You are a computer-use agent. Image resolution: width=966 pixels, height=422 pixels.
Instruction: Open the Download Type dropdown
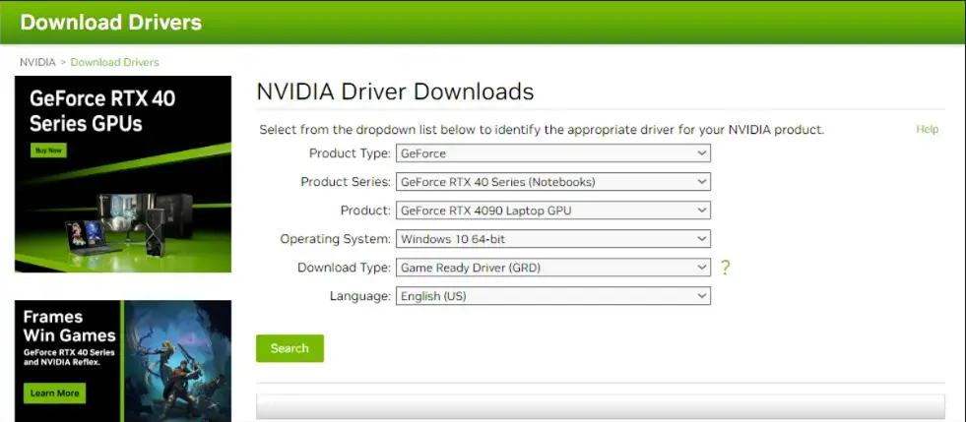click(553, 268)
